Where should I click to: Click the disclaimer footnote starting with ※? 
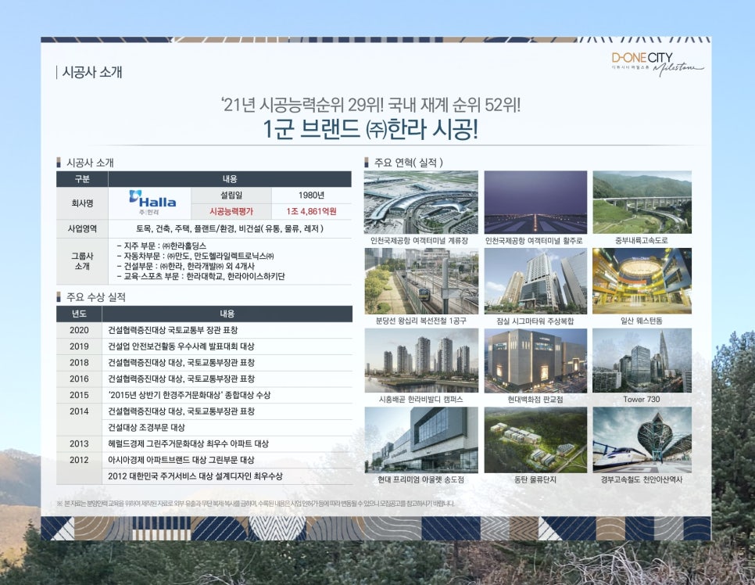pyautogui.click(x=256, y=504)
